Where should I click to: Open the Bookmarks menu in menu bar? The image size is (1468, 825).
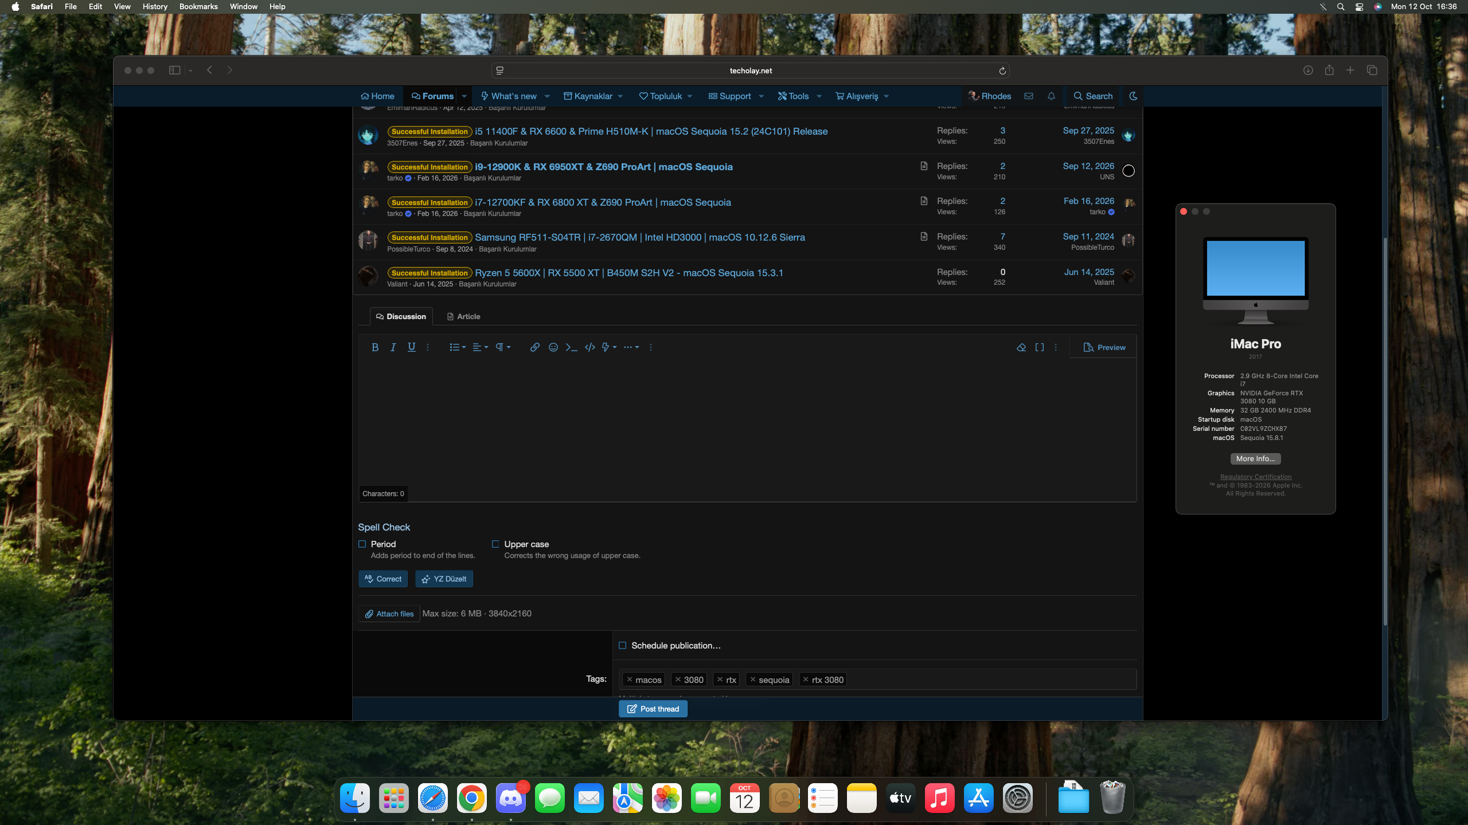[x=198, y=6]
